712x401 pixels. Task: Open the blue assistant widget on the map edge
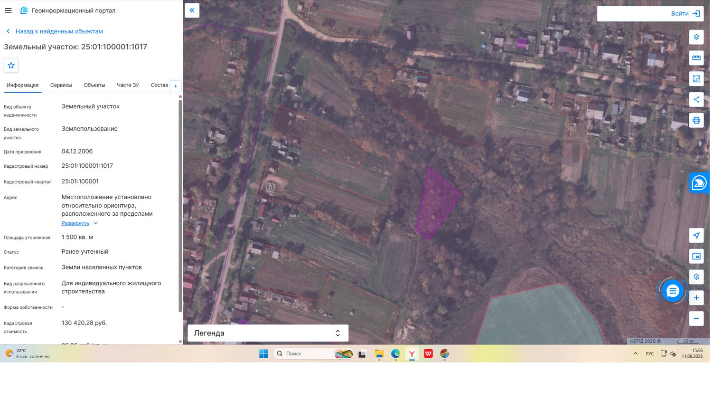[699, 183]
